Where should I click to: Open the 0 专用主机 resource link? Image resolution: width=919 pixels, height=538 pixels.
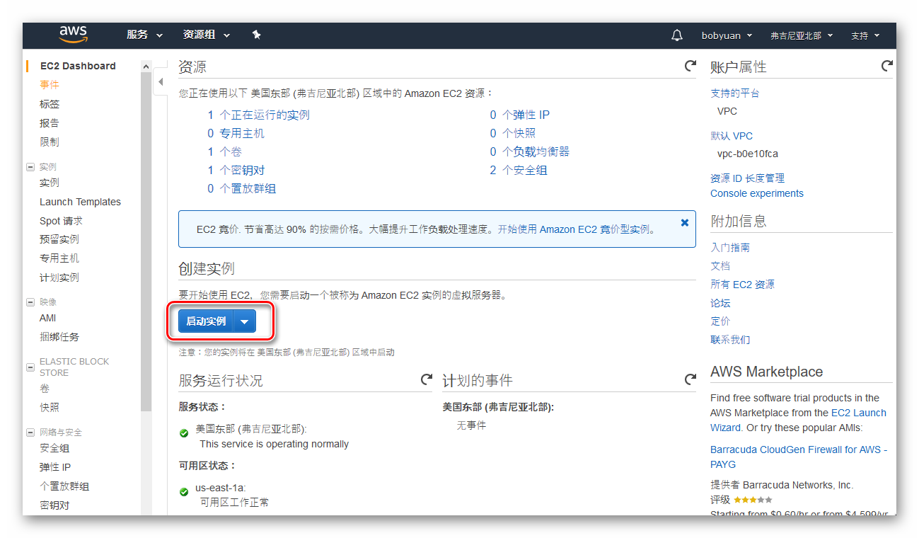point(236,133)
